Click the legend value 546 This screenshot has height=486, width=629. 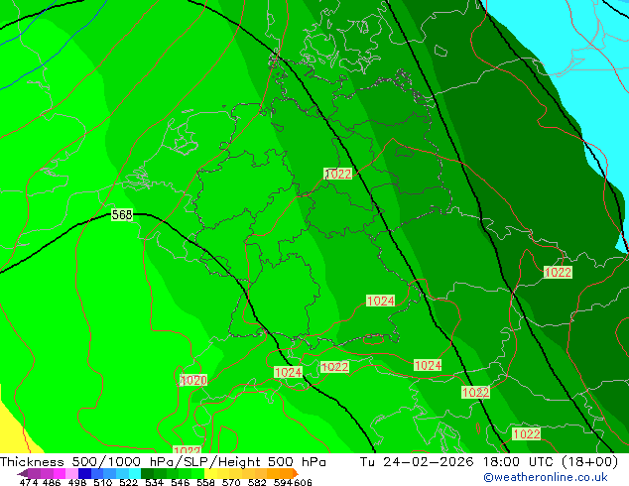tap(180, 482)
